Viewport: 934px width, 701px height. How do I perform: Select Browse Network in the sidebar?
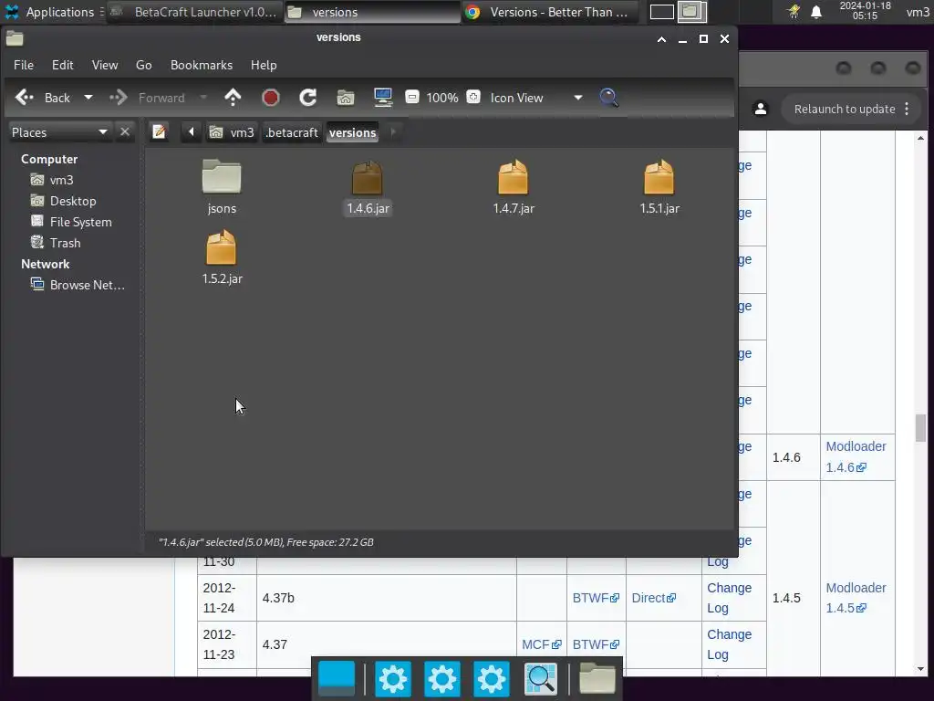87,285
